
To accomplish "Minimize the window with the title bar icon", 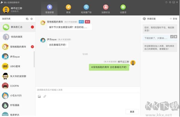I will (174, 2).
